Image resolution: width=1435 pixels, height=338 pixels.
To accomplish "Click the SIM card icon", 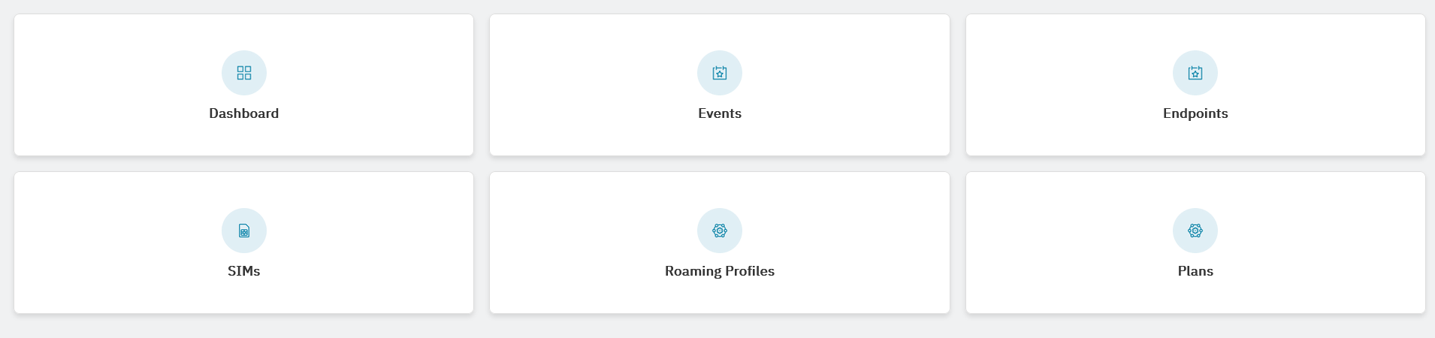I will point(244,231).
